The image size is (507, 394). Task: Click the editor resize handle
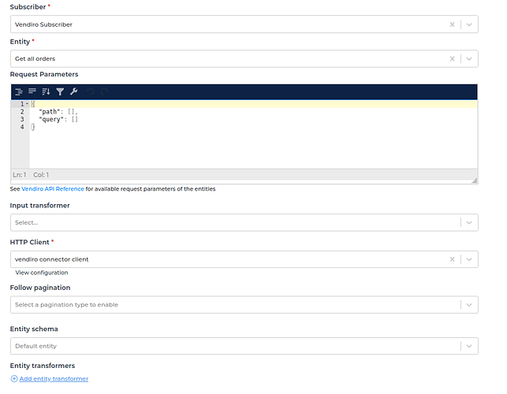pos(475,180)
